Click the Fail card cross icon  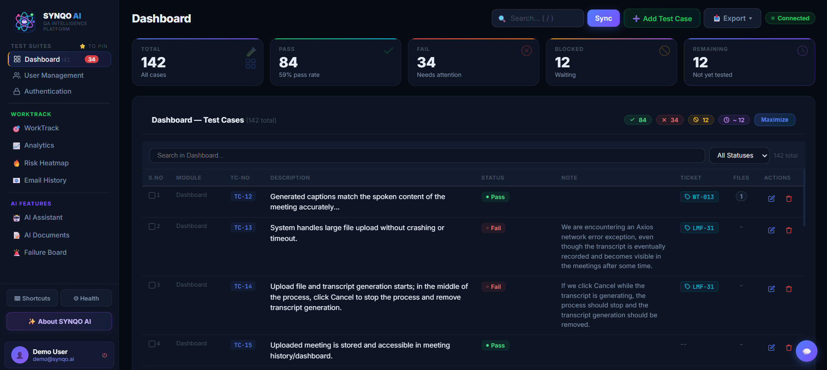[526, 51]
